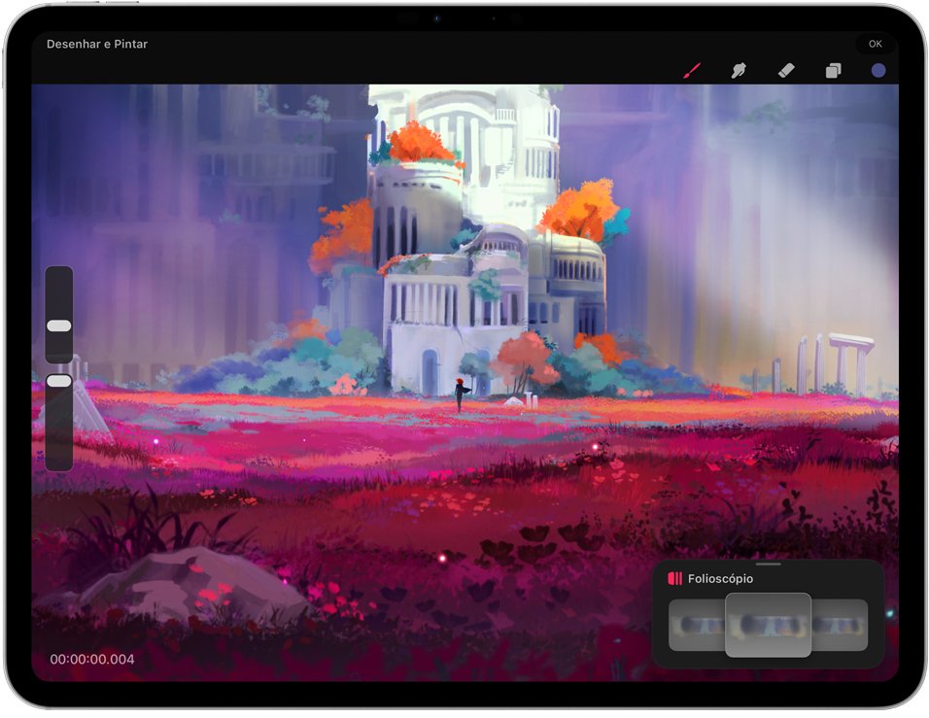Click the Folioscópio panel label
This screenshot has height=718, width=929.
pyautogui.click(x=720, y=579)
